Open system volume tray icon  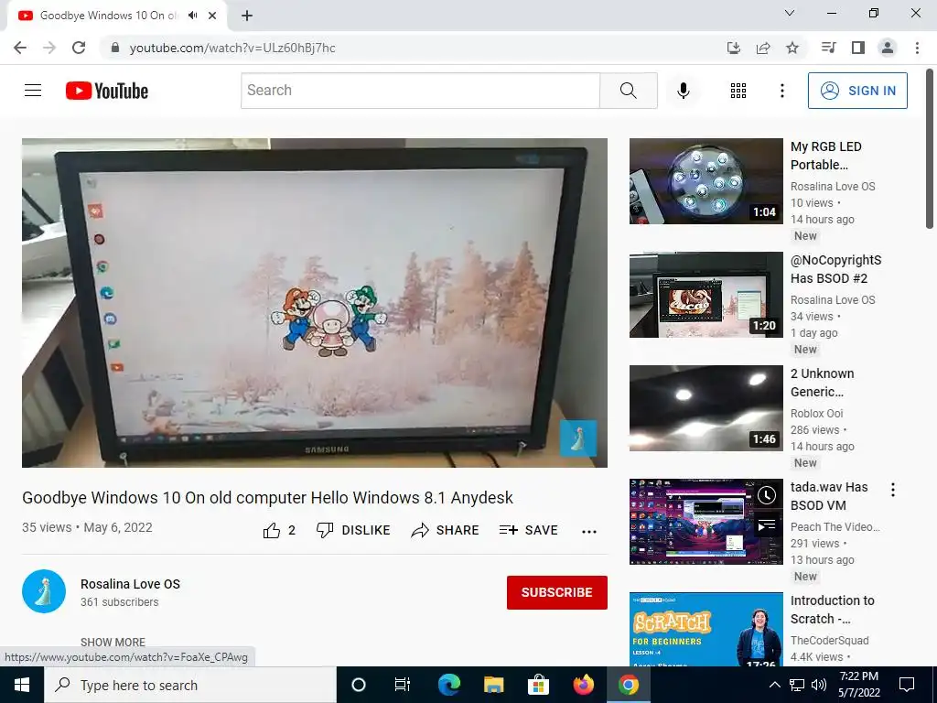(x=819, y=685)
